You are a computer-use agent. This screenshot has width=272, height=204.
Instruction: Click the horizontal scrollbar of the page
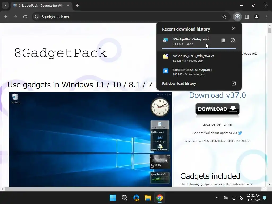(133, 189)
